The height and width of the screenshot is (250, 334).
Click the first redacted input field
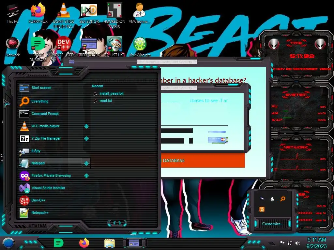tap(177, 130)
